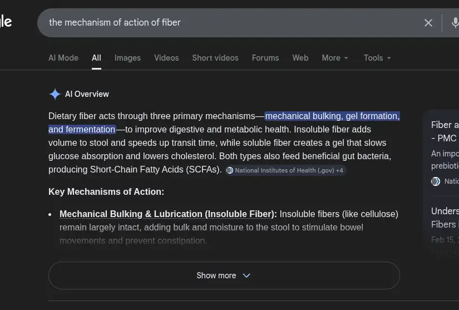Clear the search box with X icon
Screen dimensions: 459x310
(428, 23)
